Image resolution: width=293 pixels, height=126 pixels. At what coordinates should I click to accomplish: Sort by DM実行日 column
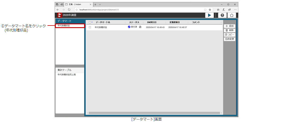click(x=152, y=22)
